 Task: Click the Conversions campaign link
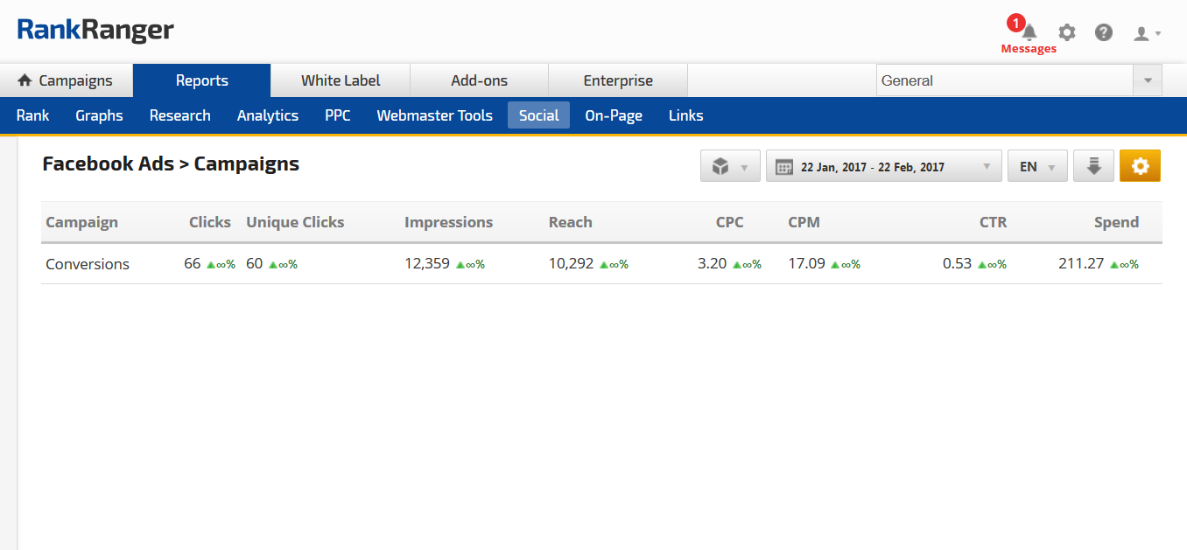click(x=88, y=264)
